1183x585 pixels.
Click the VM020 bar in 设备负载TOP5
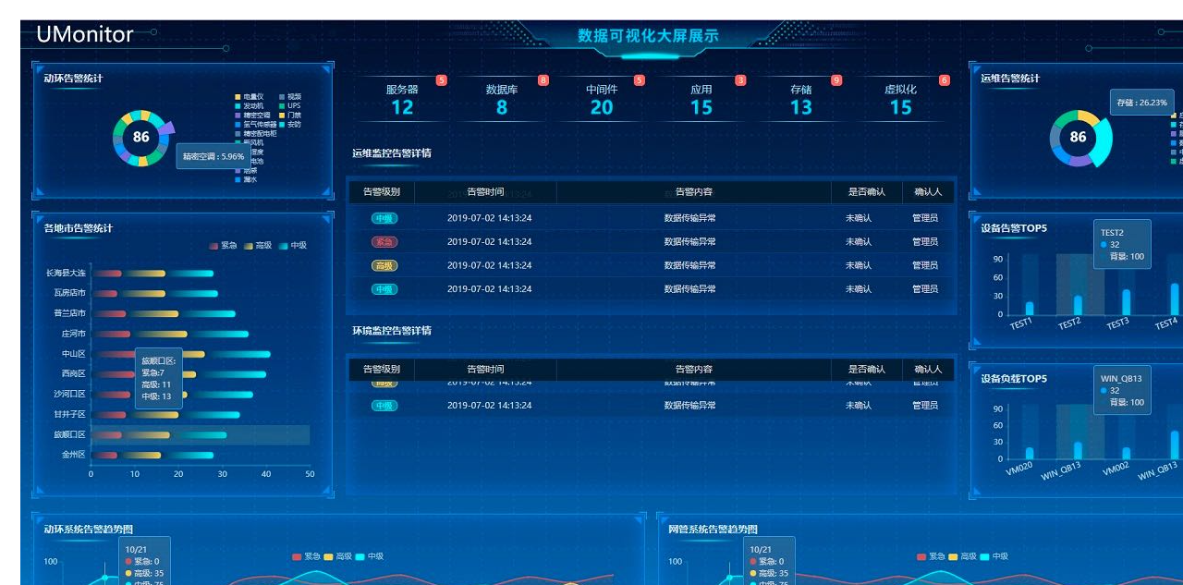click(x=1030, y=454)
